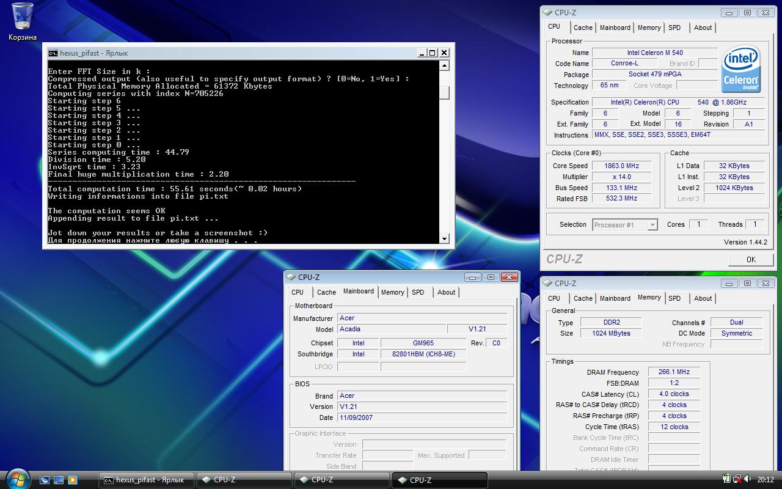Activate the hexus_pifast taskbar button
Screen dimensions: 782x489
click(x=146, y=480)
